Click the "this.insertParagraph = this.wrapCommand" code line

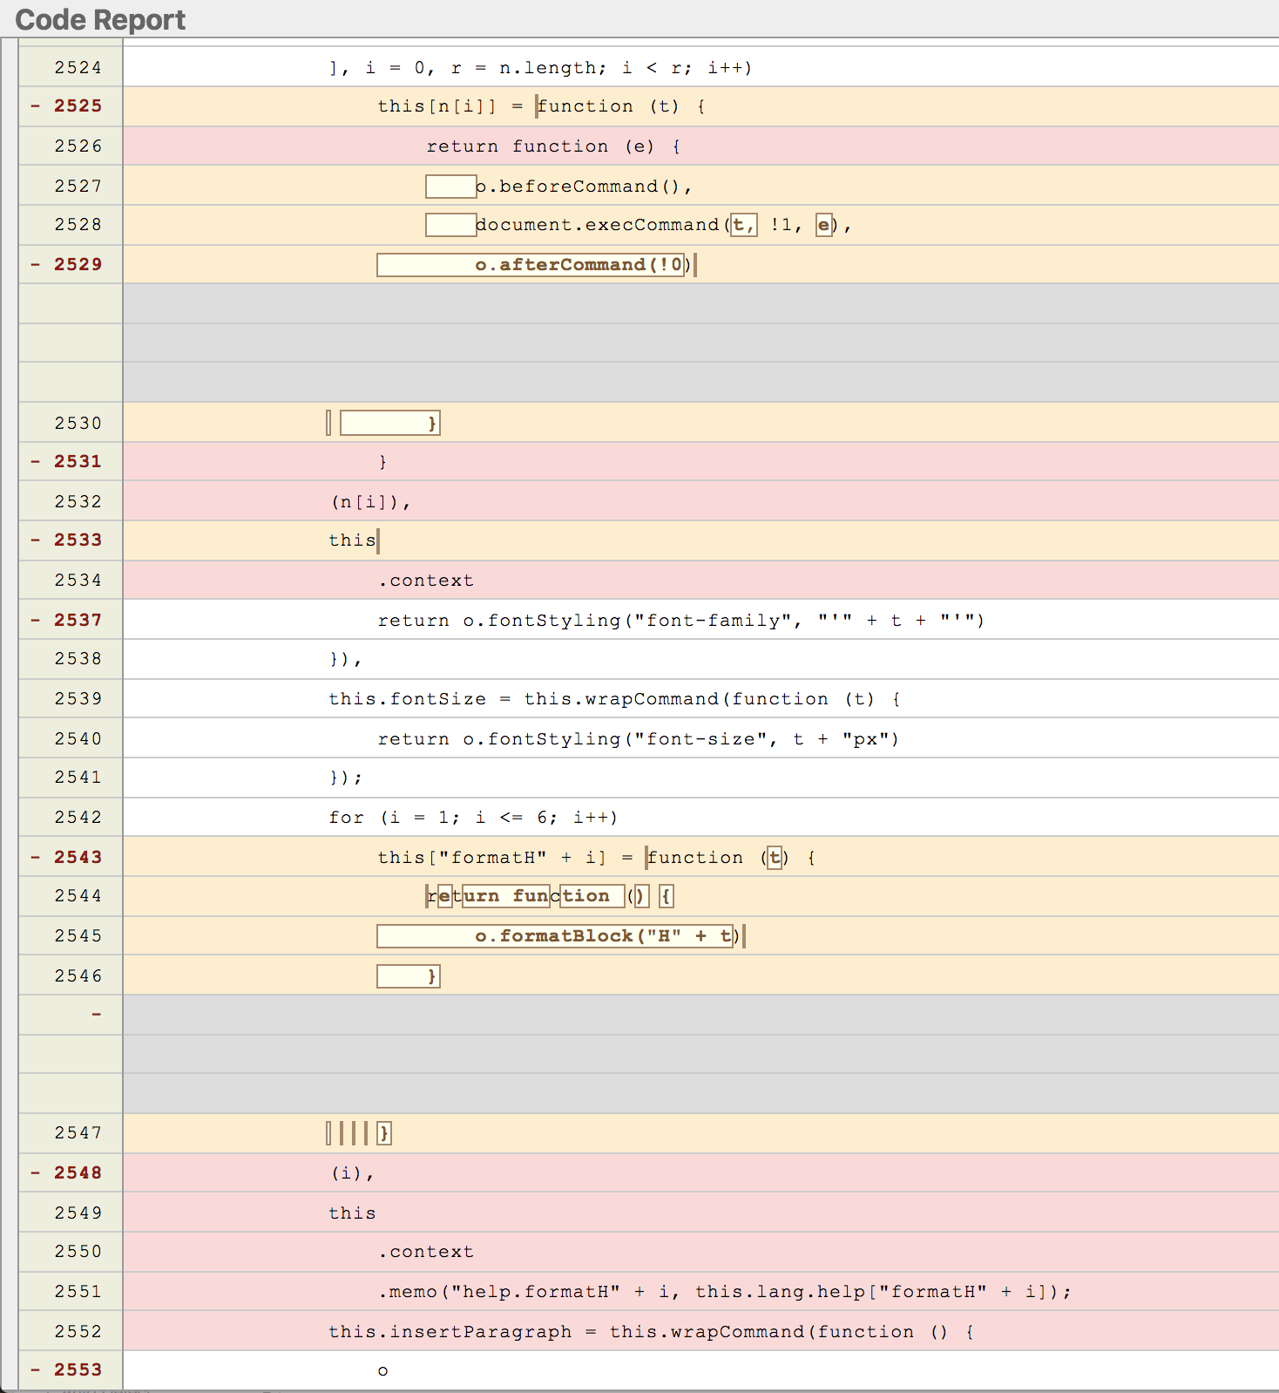point(651,1332)
